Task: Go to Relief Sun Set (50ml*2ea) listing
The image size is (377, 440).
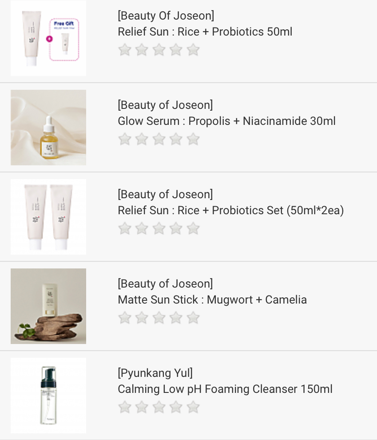Action: click(x=230, y=211)
